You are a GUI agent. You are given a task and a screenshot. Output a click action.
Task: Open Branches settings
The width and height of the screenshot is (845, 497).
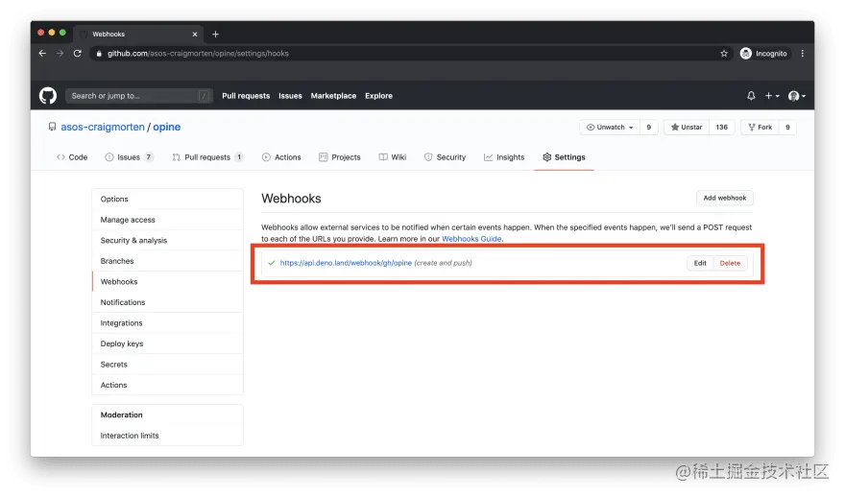[168, 261]
